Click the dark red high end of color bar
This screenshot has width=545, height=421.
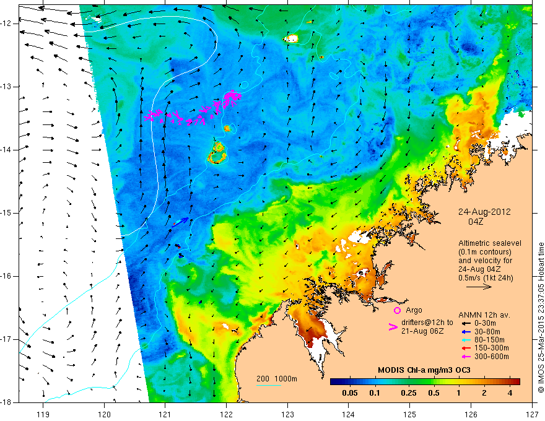pyautogui.click(x=516, y=381)
